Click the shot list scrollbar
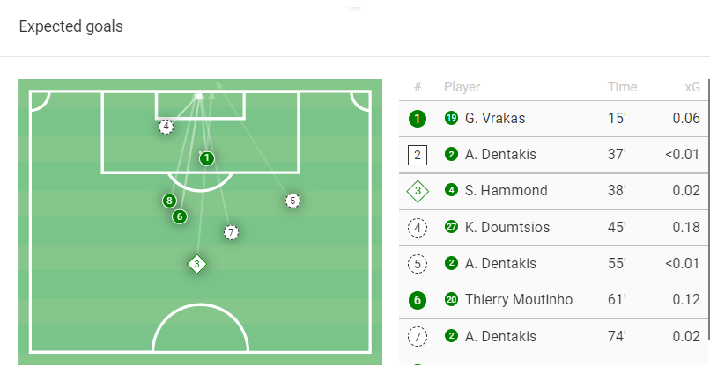This screenshot has height=373, width=710. (x=707, y=211)
